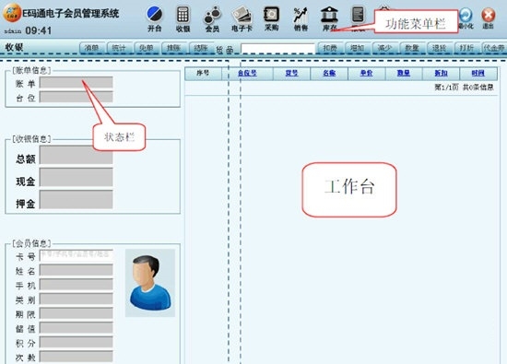
Task: Click the 积分 field
Action: [76, 342]
